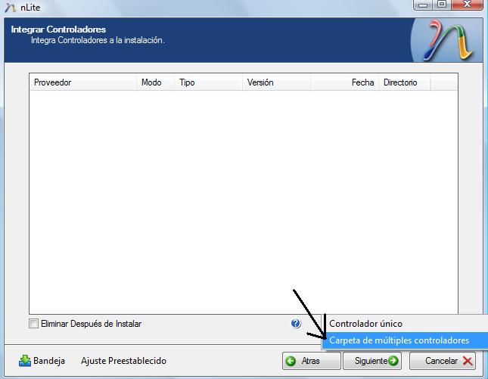The width and height of the screenshot is (488, 379).
Task: Minimize the nLite window
Action: 423,5
